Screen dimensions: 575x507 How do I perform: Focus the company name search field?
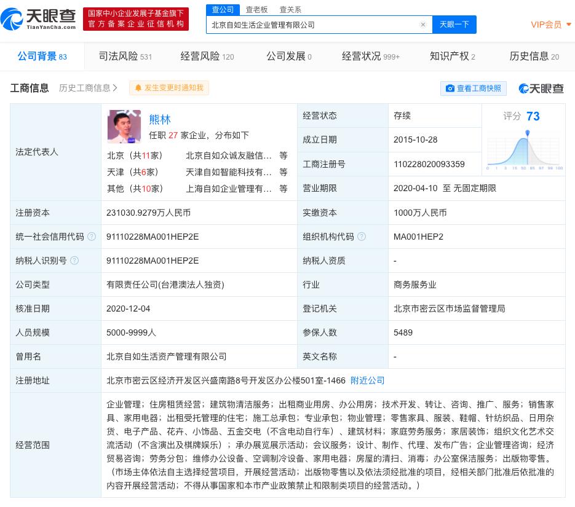point(312,25)
